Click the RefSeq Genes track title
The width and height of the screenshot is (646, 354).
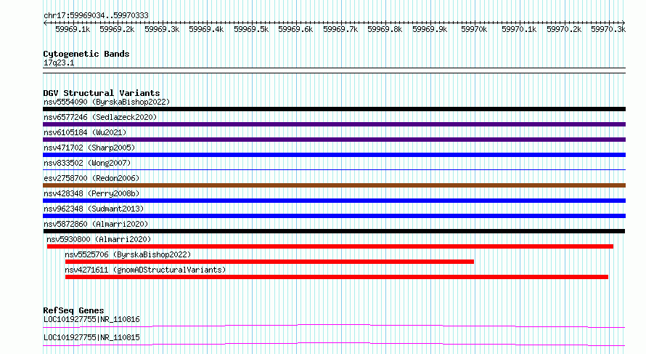[73, 310]
